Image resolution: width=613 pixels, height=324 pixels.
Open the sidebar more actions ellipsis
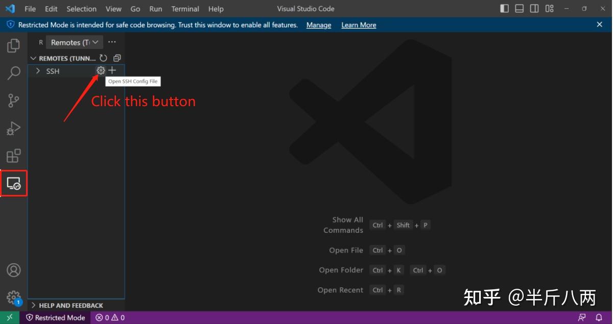pos(112,42)
